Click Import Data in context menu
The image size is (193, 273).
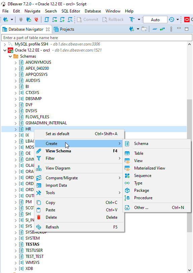[x=80, y=185]
